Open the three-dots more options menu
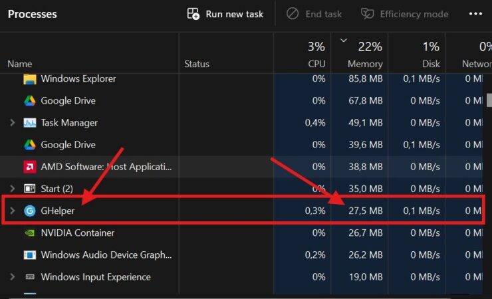 coord(475,14)
